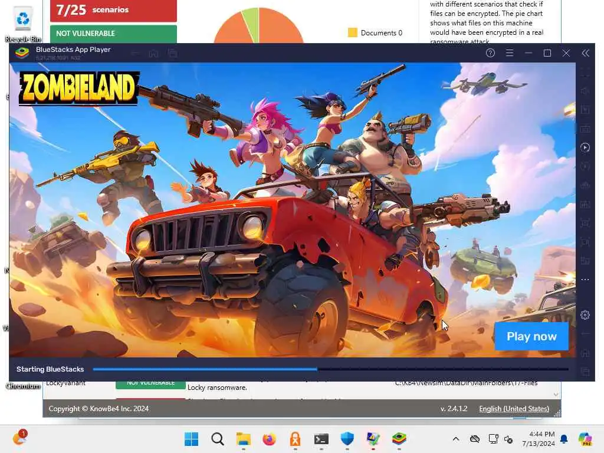Click the home icon at sidebar bottom
Screen dimensions: 604x453
585,353
